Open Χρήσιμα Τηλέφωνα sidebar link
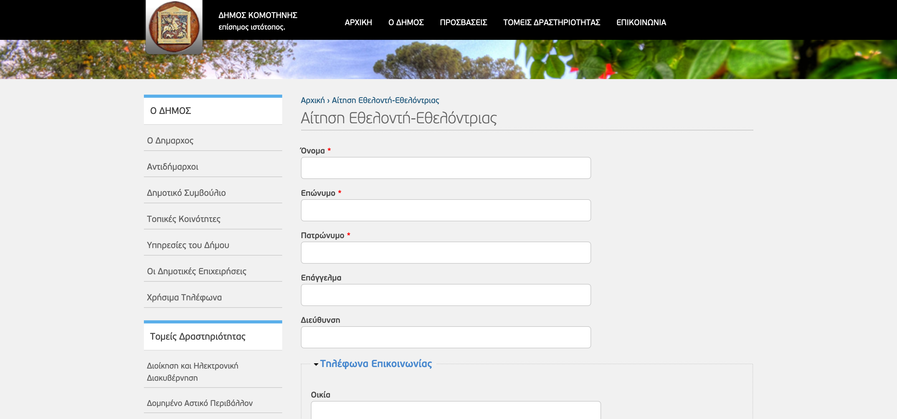The image size is (897, 419). tap(184, 297)
